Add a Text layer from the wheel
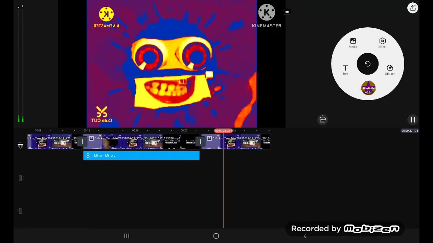 (x=345, y=70)
